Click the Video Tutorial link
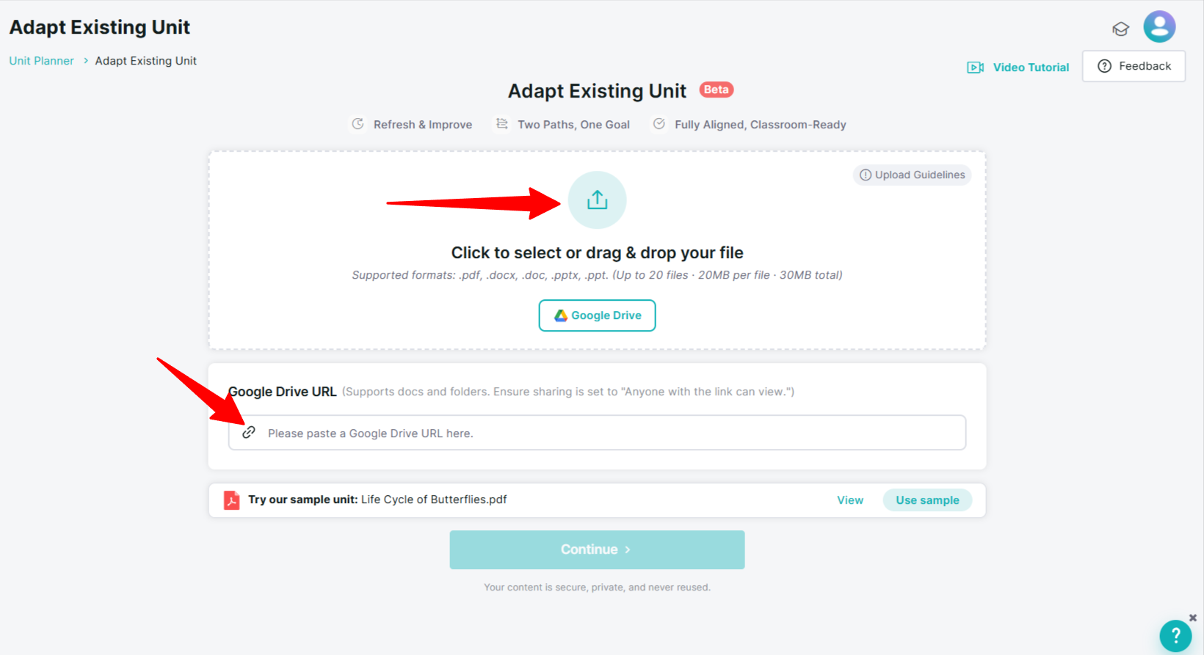The width and height of the screenshot is (1204, 655). coord(1031,67)
